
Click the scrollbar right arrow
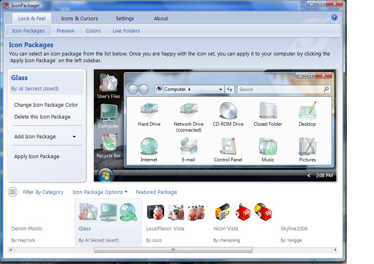tap(335, 250)
